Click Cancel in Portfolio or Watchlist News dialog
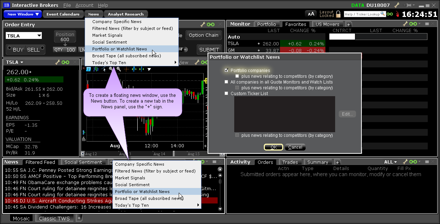The image size is (440, 224). pos(295,147)
